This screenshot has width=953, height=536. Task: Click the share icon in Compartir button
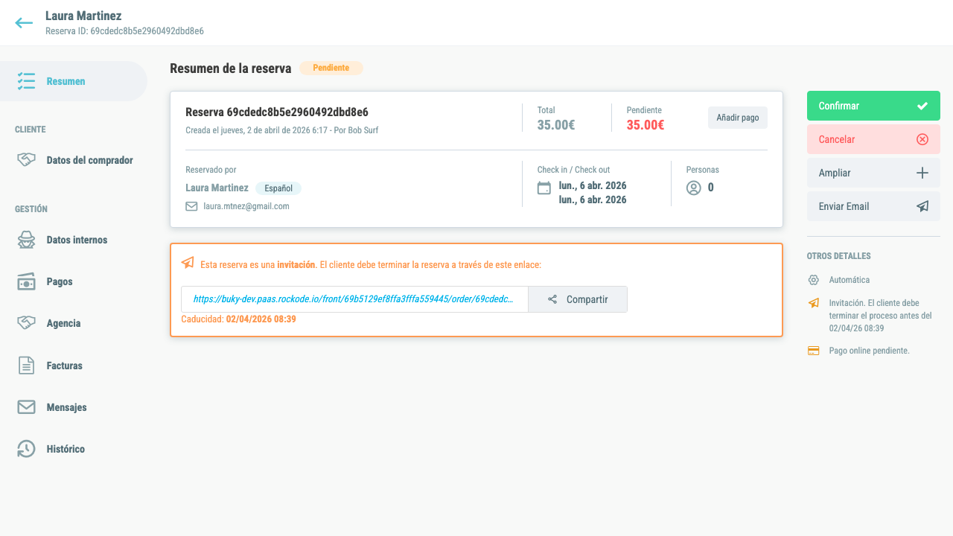(x=552, y=299)
